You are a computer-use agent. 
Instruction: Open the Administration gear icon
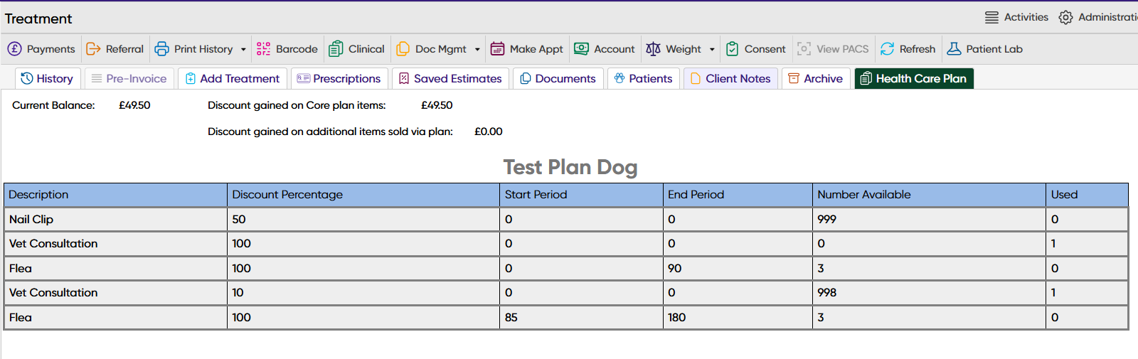(x=1065, y=18)
